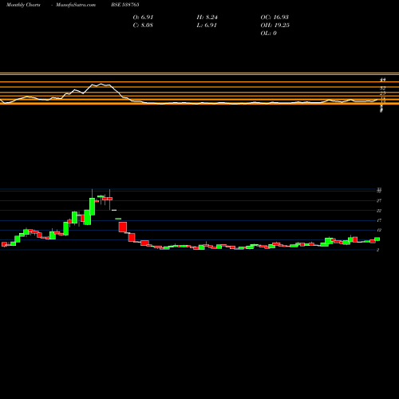Click the "Monthly Charts" title text
399x399 pixels.
pyautogui.click(x=23, y=5)
